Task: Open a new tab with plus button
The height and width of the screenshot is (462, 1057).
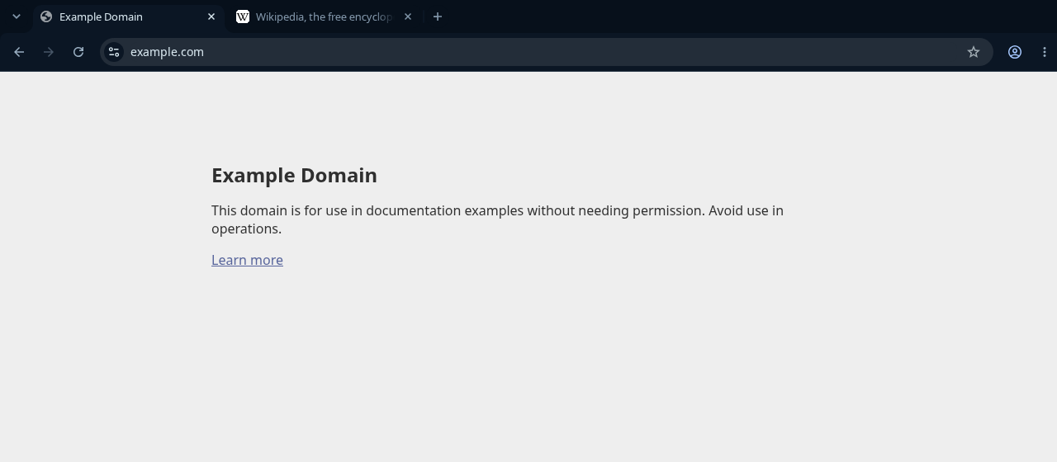Action: click(438, 16)
